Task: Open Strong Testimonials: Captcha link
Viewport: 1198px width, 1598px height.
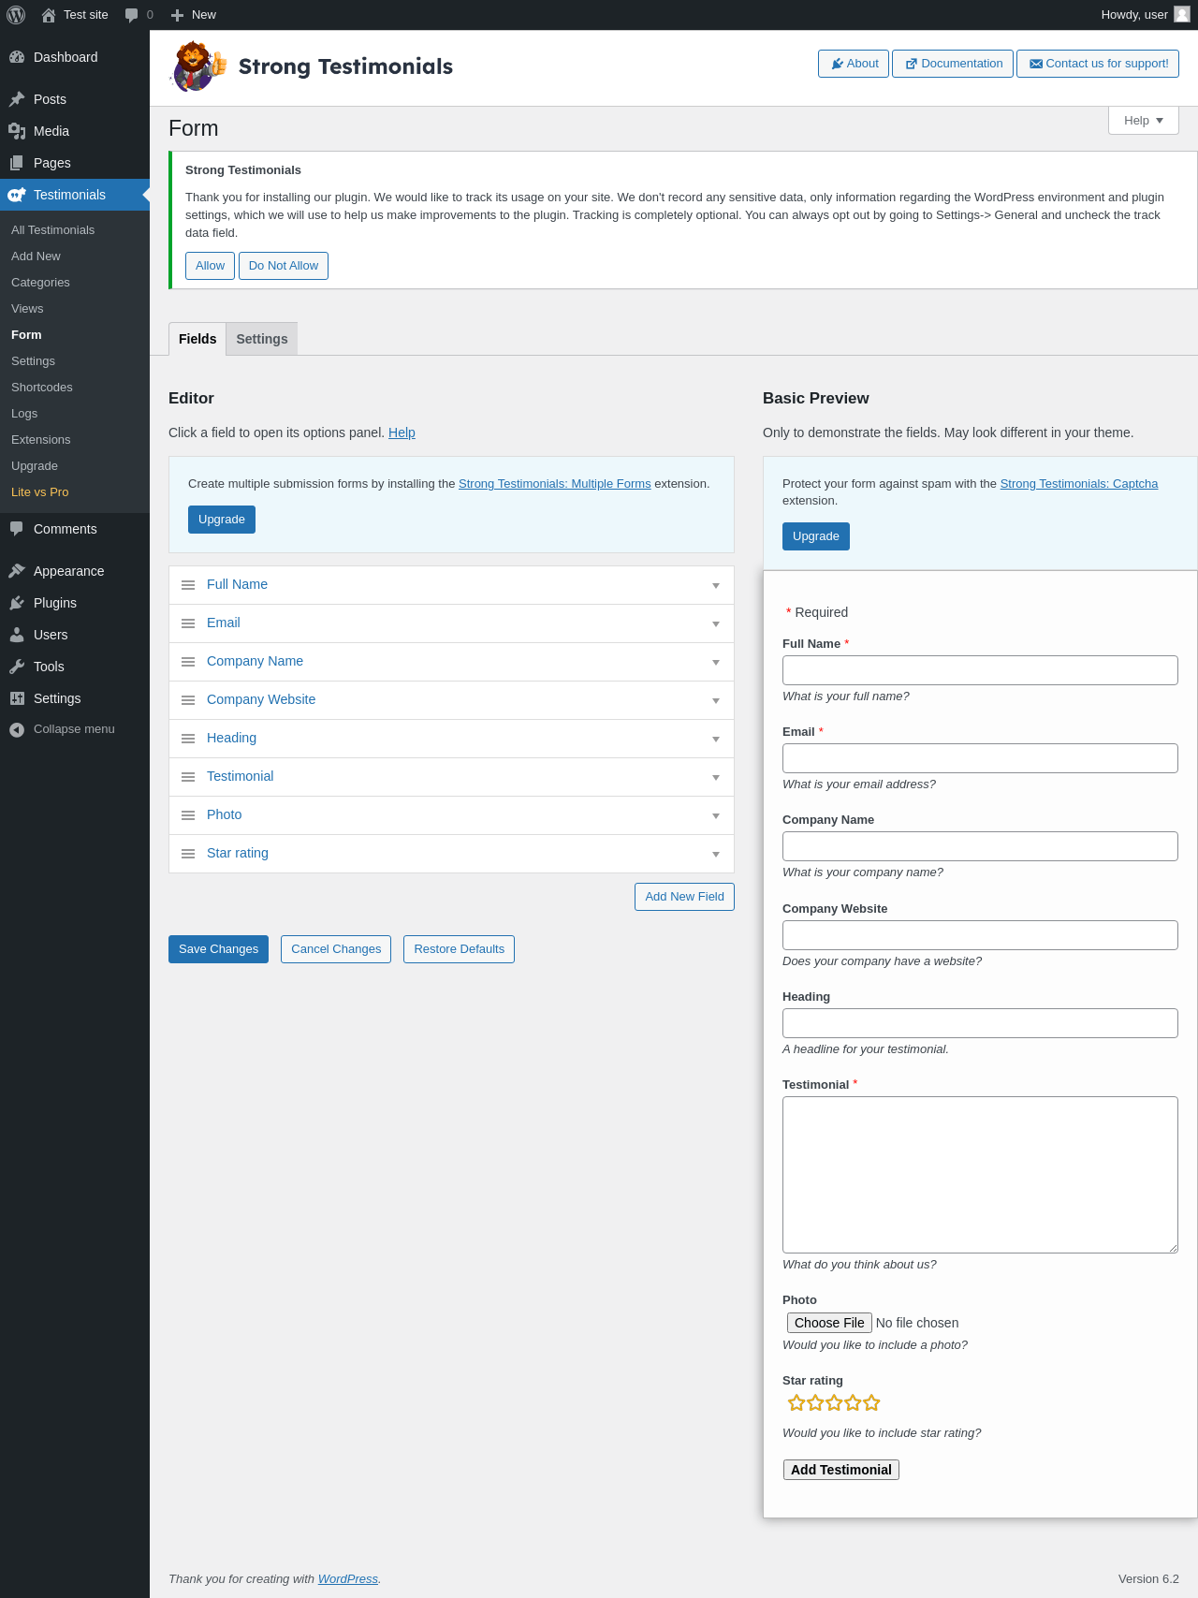Action: [1079, 483]
